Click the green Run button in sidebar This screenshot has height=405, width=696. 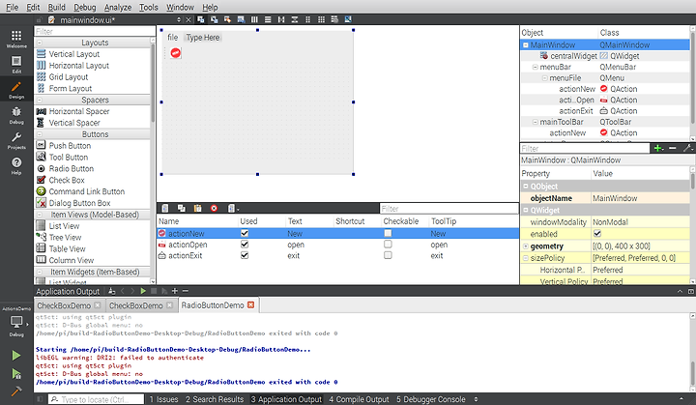coord(16,356)
